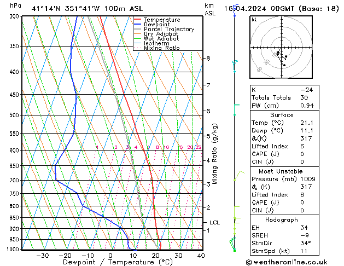Click the LCL marker label
344x266 pixels.
tap(214, 223)
